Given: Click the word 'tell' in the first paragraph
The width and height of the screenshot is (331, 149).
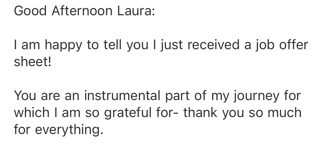Looking at the screenshot, I should (x=113, y=45).
